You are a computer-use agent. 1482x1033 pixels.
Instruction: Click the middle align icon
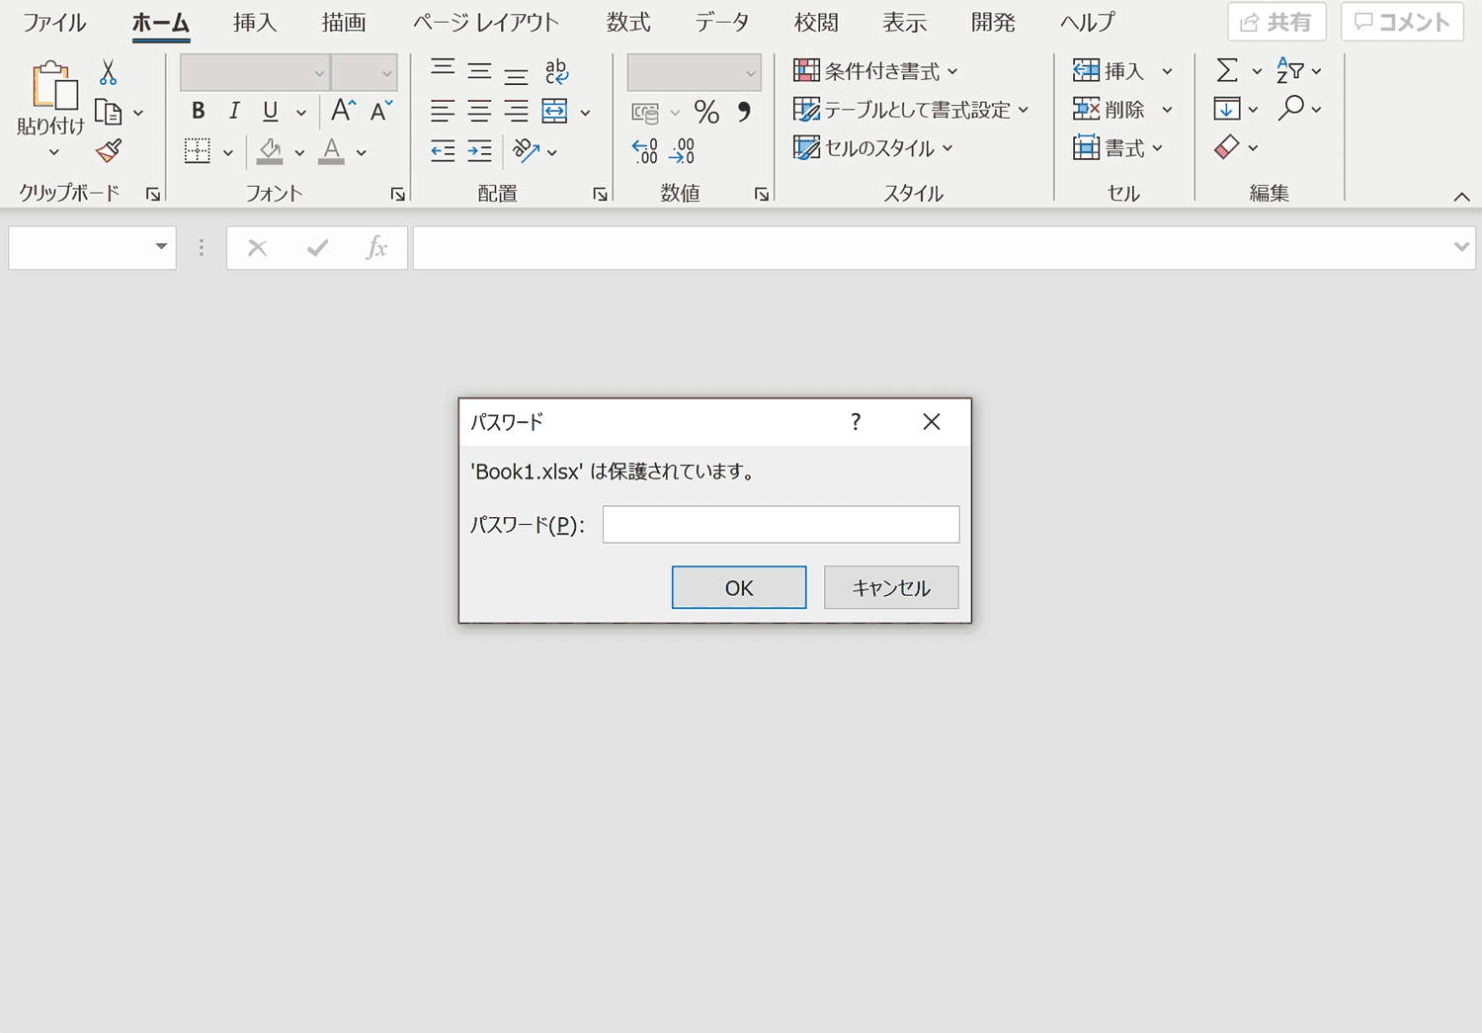point(479,71)
